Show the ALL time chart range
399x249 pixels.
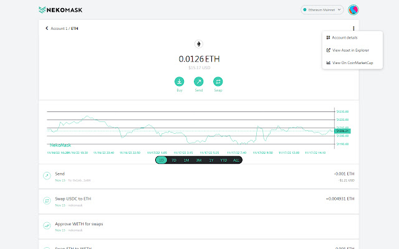pyautogui.click(x=236, y=160)
